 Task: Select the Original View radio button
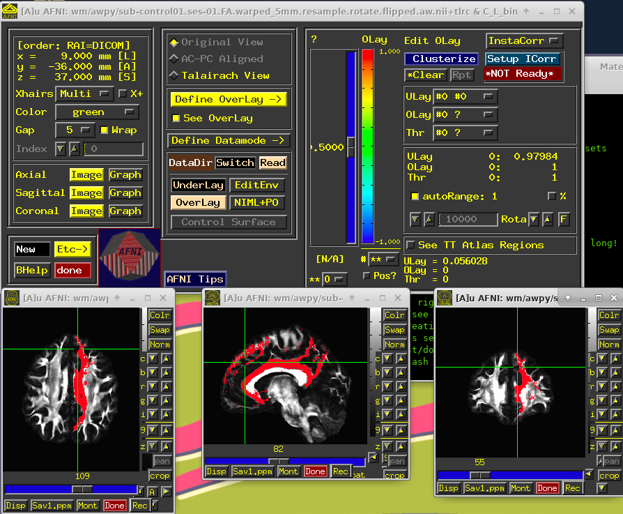pos(174,42)
